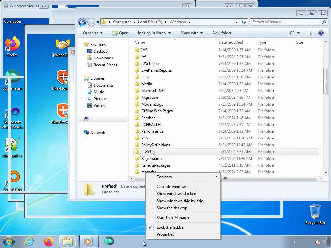Image resolution: width=331 pixels, height=248 pixels.
Task: Open Explorer Help question mark icon
Action: tap(321, 33)
